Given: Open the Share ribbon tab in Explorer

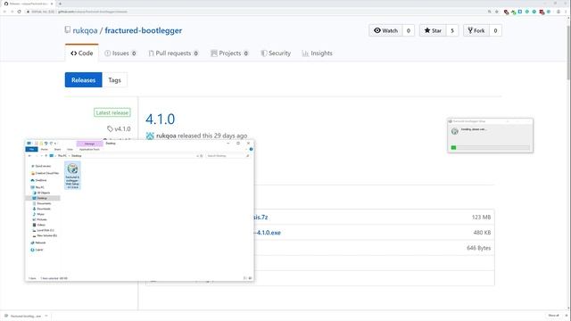Looking at the screenshot, I should [57, 149].
